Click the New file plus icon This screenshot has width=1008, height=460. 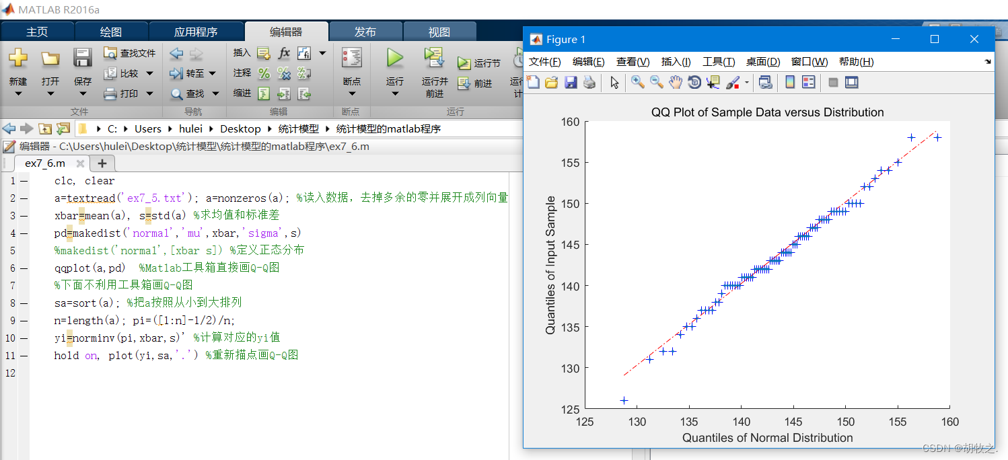click(x=18, y=58)
